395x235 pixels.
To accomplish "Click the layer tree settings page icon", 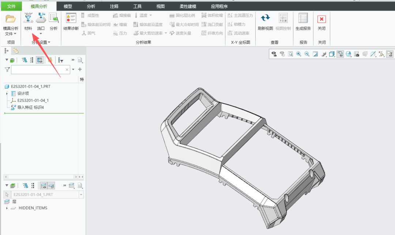I will [x=80, y=186].
